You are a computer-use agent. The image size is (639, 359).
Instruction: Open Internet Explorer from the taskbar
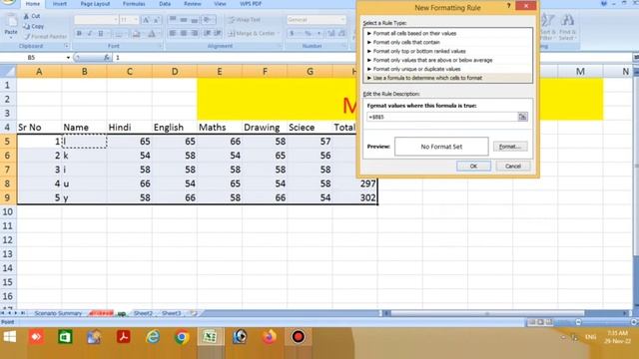click(x=153, y=337)
